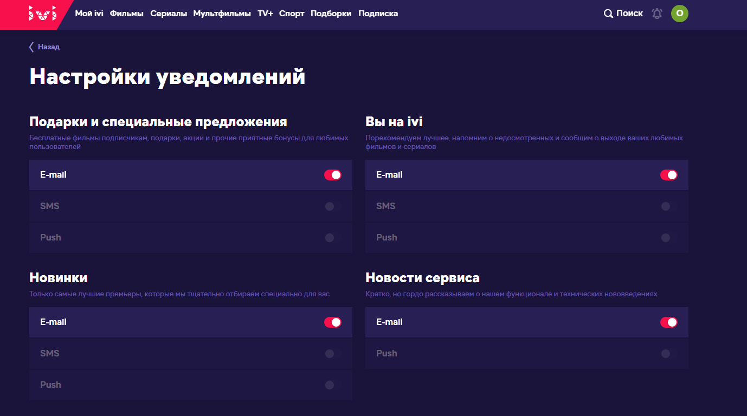Click the SMS label under Вы на ivi
The width and height of the screenshot is (747, 416).
pos(386,206)
